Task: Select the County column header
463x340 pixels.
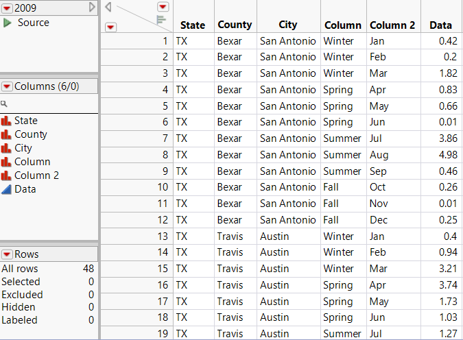Action: [235, 25]
